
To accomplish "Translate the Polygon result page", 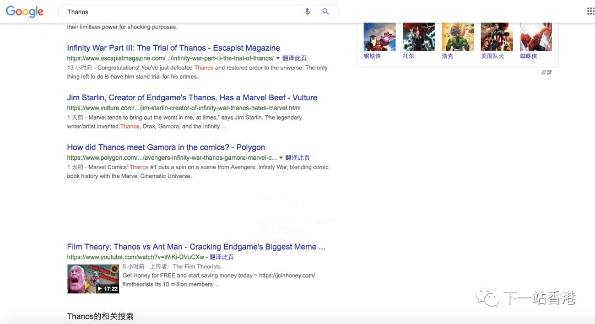I will 297,158.
